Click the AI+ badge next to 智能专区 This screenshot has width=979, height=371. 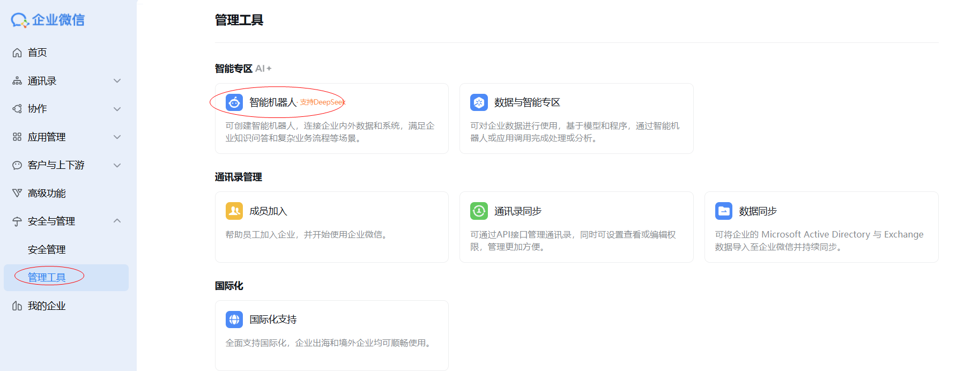coord(263,69)
